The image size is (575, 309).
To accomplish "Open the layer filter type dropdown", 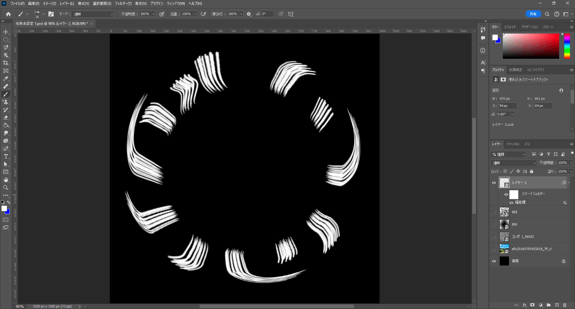I will point(508,154).
